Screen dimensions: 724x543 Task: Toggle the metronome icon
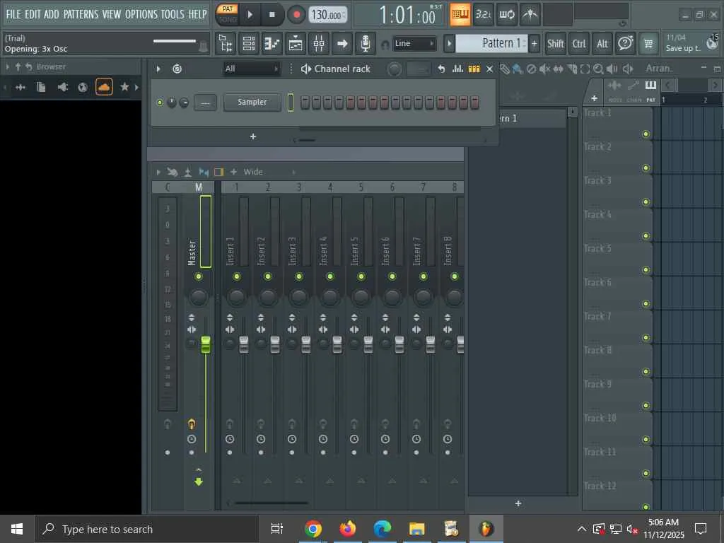click(530, 14)
